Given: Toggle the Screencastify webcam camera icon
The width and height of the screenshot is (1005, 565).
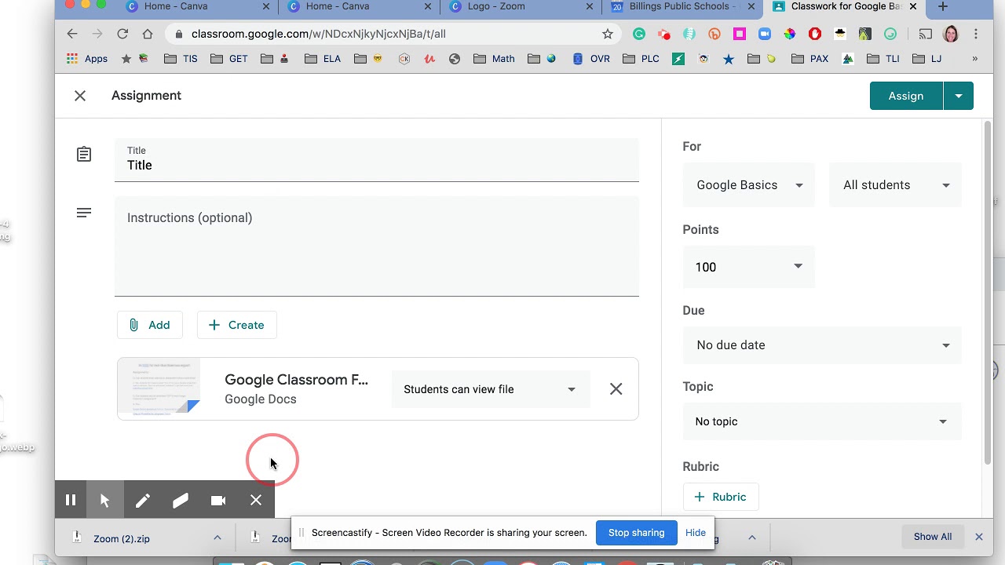Looking at the screenshot, I should point(218,500).
